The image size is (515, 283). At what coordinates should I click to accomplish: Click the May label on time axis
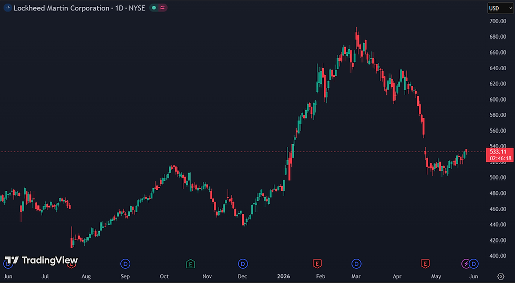436,277
